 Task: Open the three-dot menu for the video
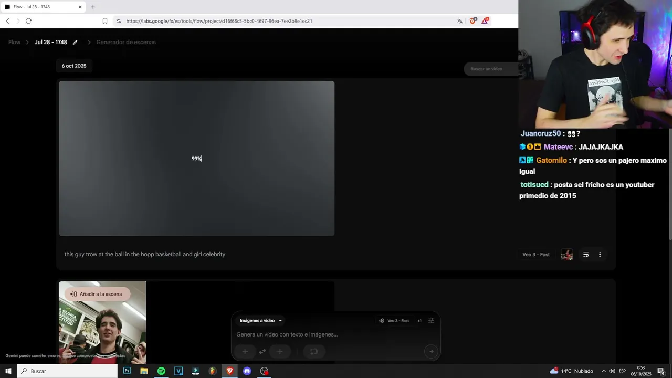click(600, 255)
